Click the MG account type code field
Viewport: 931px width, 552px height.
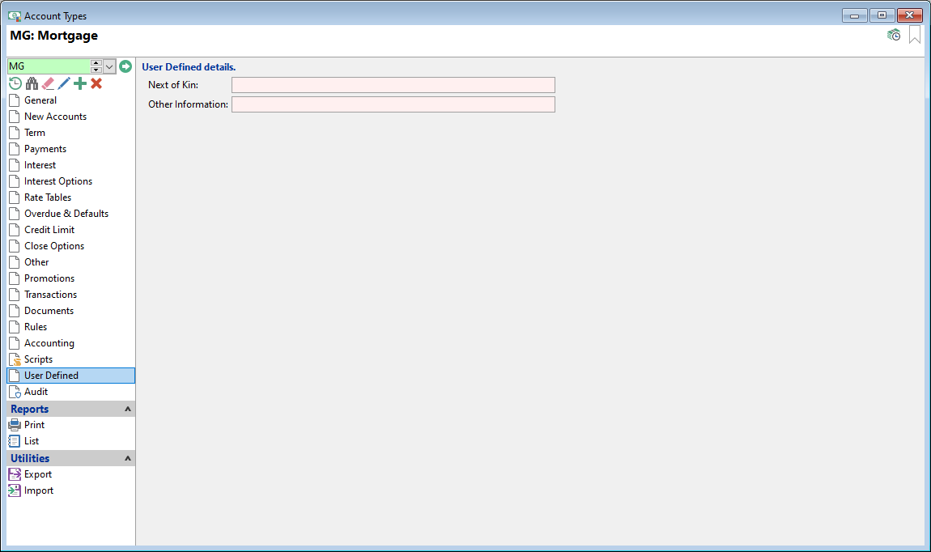click(49, 66)
